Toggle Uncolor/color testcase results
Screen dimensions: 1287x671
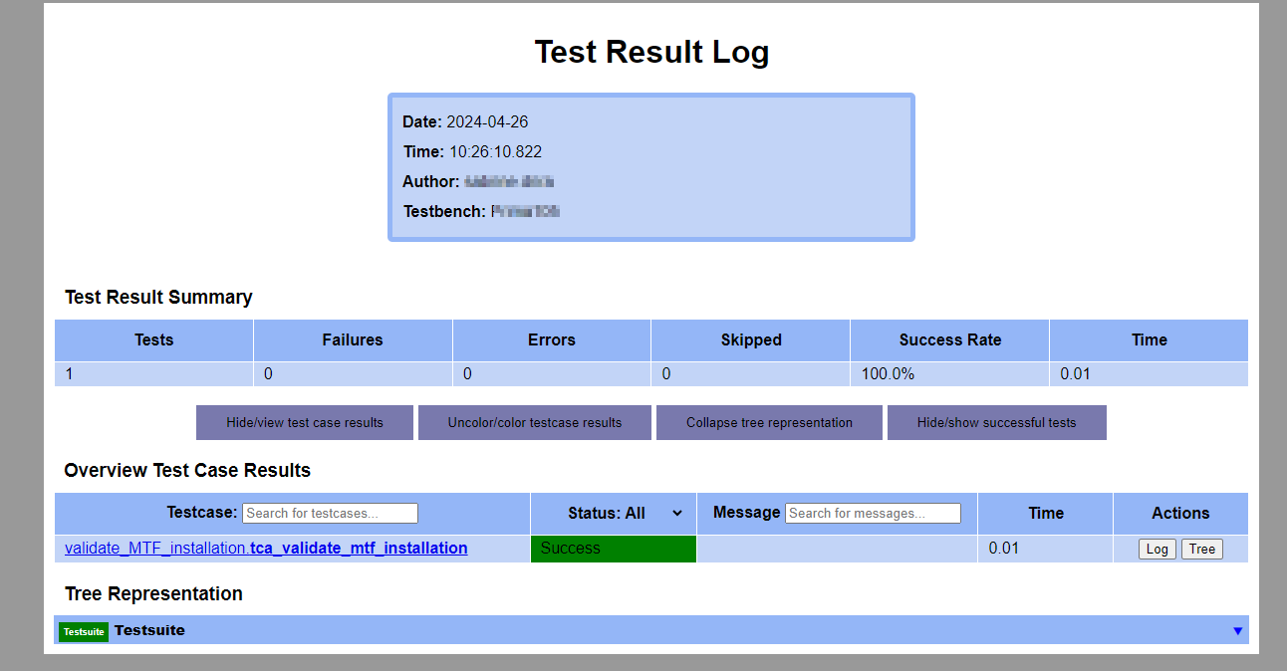(x=534, y=422)
